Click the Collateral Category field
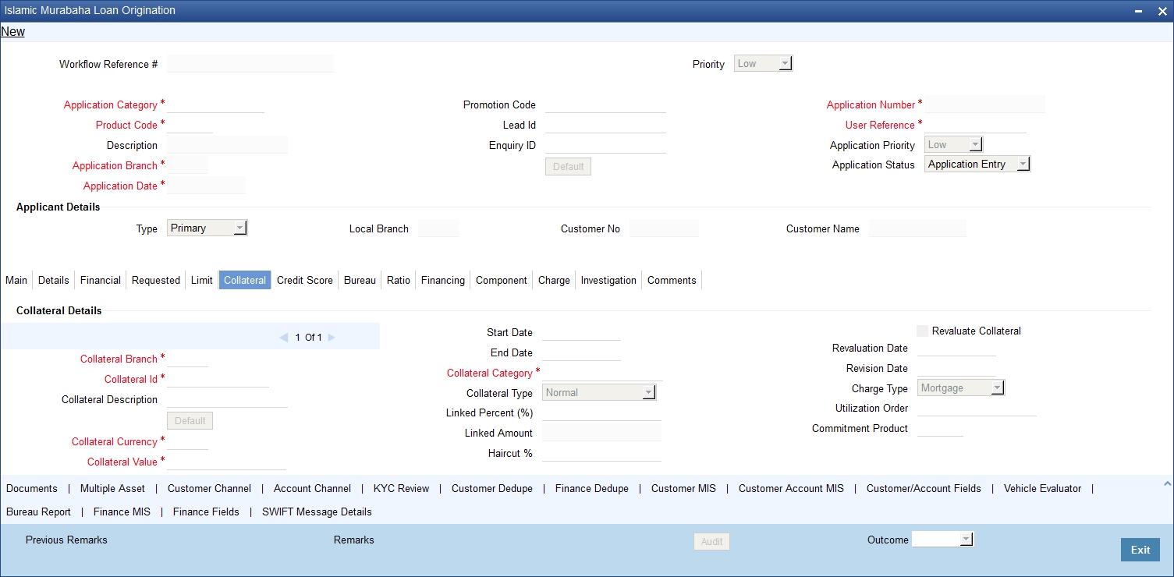 (x=602, y=373)
